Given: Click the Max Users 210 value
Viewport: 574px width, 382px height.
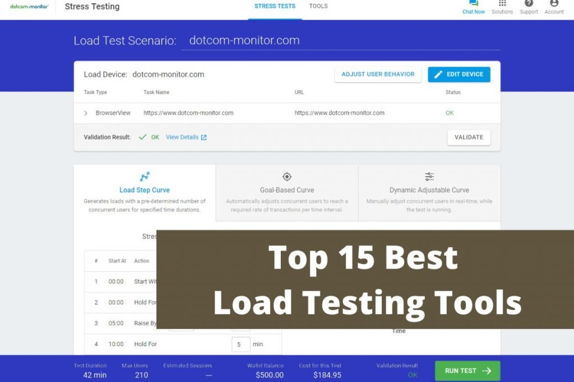Looking at the screenshot, I should (x=141, y=375).
